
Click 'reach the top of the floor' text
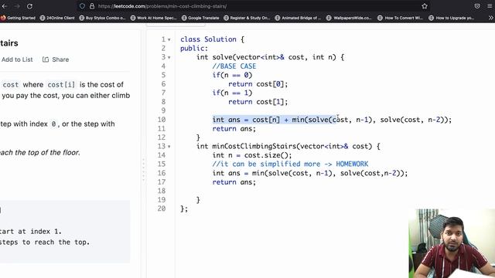click(x=39, y=153)
